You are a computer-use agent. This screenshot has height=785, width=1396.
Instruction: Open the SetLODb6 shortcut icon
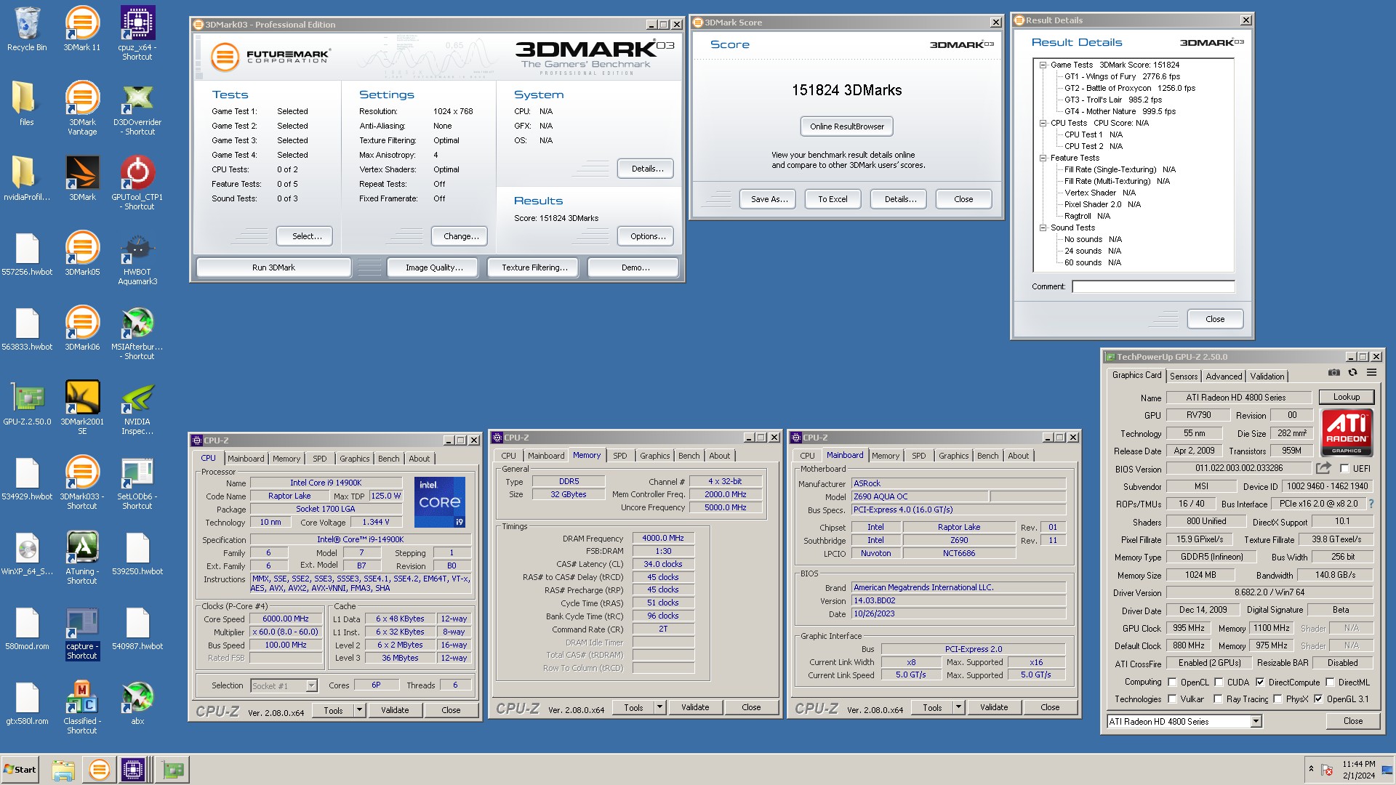(137, 483)
